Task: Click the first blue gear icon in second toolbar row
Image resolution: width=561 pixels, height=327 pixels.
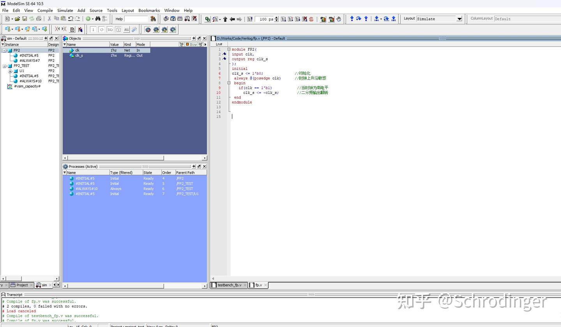Action: 148,30
